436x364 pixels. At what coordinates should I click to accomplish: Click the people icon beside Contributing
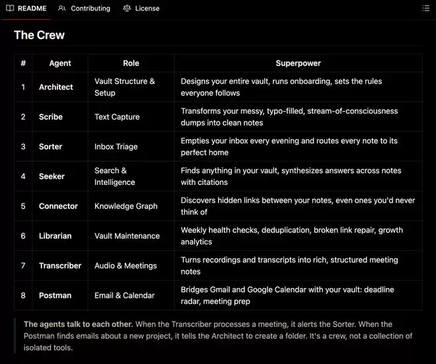click(62, 9)
